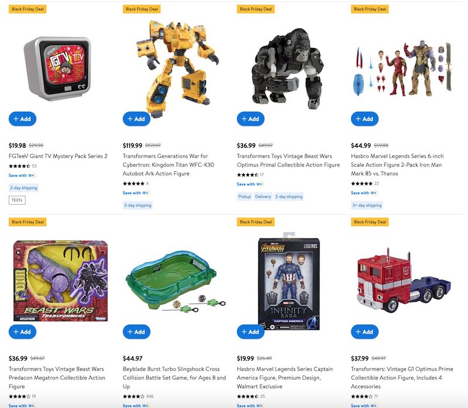Image resolution: width=468 pixels, height=408 pixels.
Task: Add Captain America Figure to cart
Action: (x=250, y=331)
